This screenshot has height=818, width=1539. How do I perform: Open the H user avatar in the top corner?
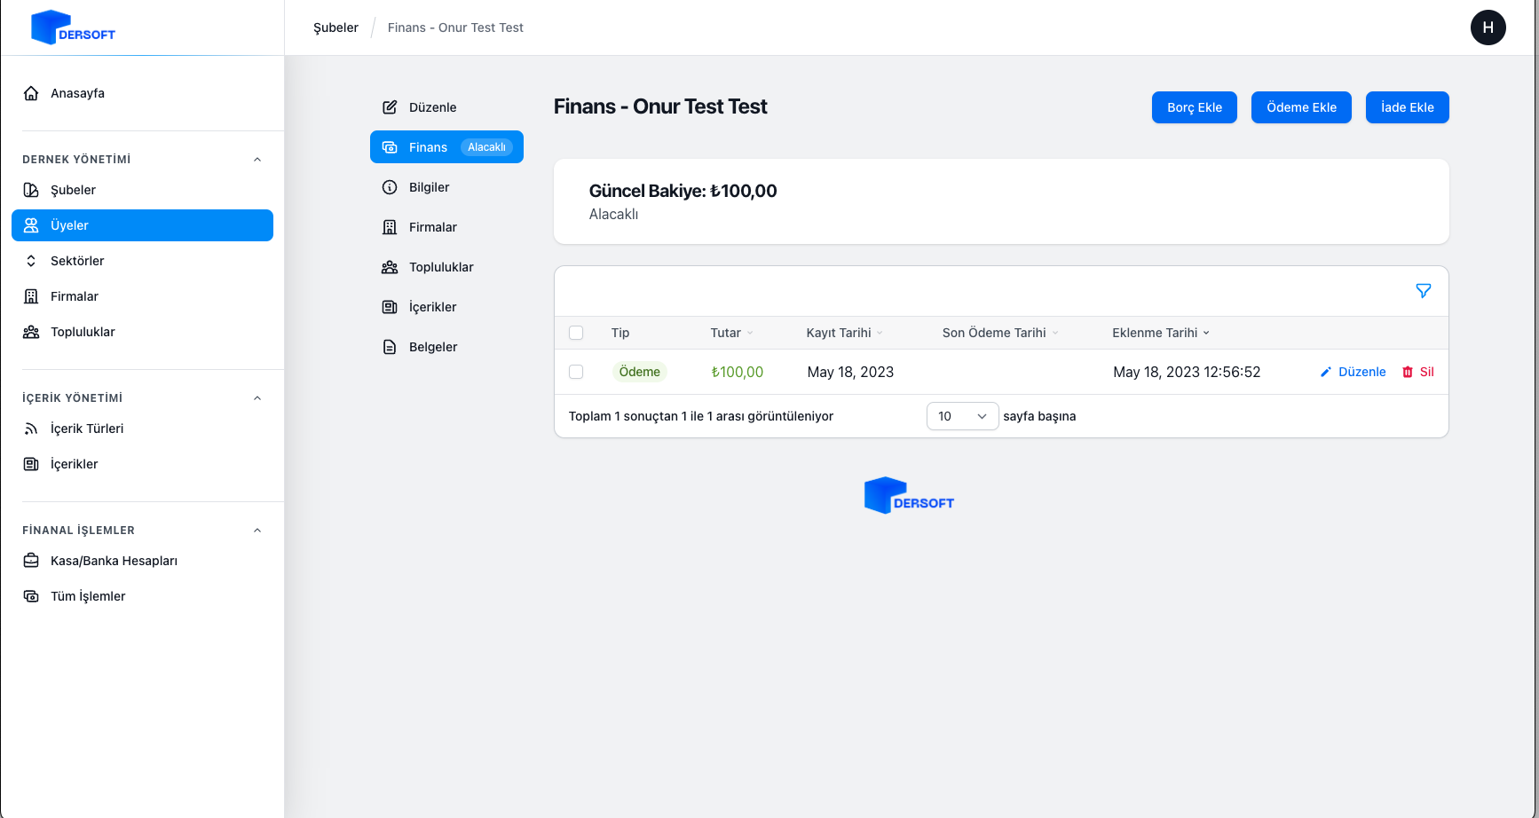click(1488, 28)
